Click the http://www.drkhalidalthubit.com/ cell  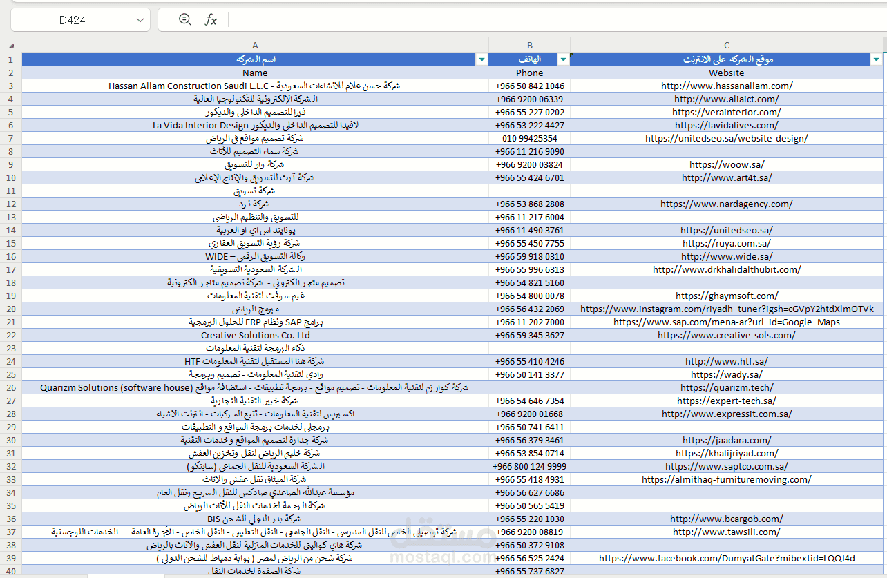point(727,269)
